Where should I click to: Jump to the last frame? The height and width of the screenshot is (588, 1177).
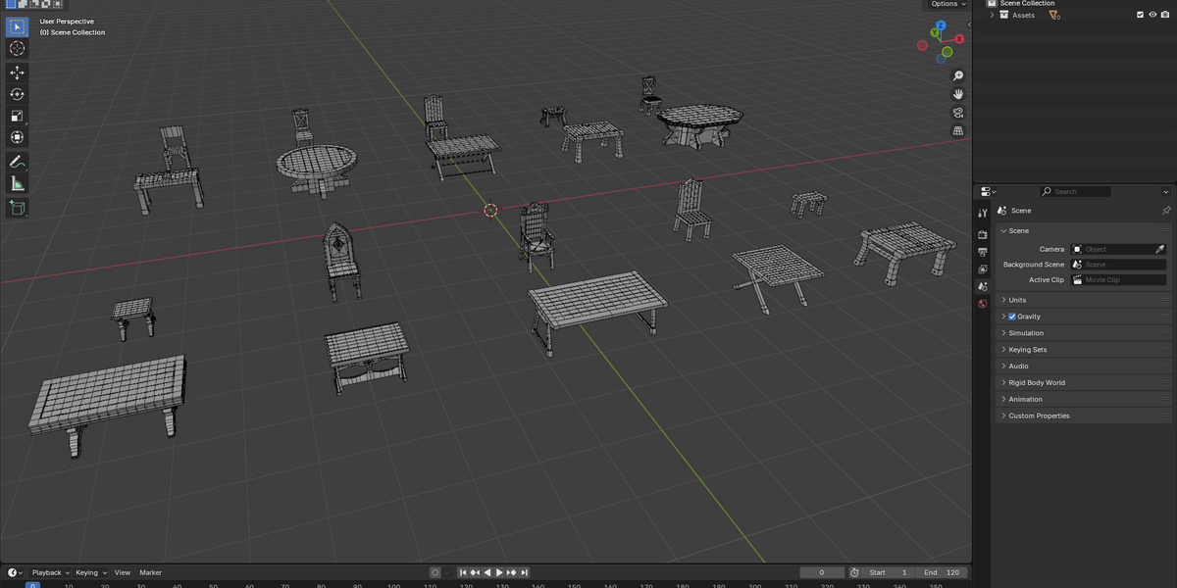click(524, 572)
